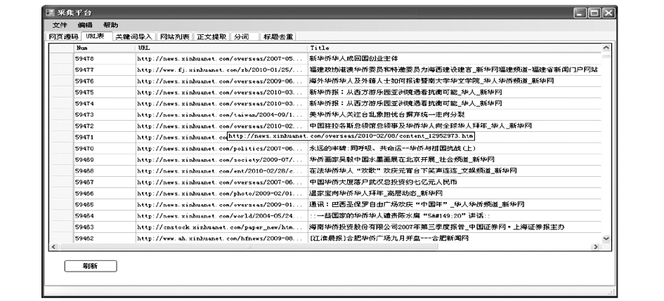
Task: Click the politics/2007-06 URL in row 59470
Action: point(221,148)
